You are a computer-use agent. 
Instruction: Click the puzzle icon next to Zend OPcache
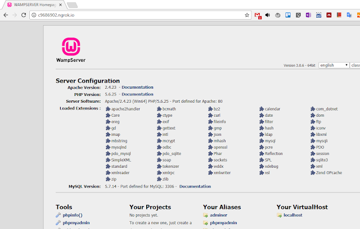coord(313,173)
